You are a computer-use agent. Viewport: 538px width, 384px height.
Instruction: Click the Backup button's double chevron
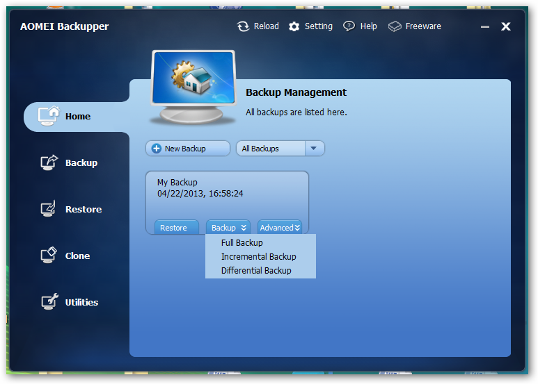pyautogui.click(x=244, y=228)
